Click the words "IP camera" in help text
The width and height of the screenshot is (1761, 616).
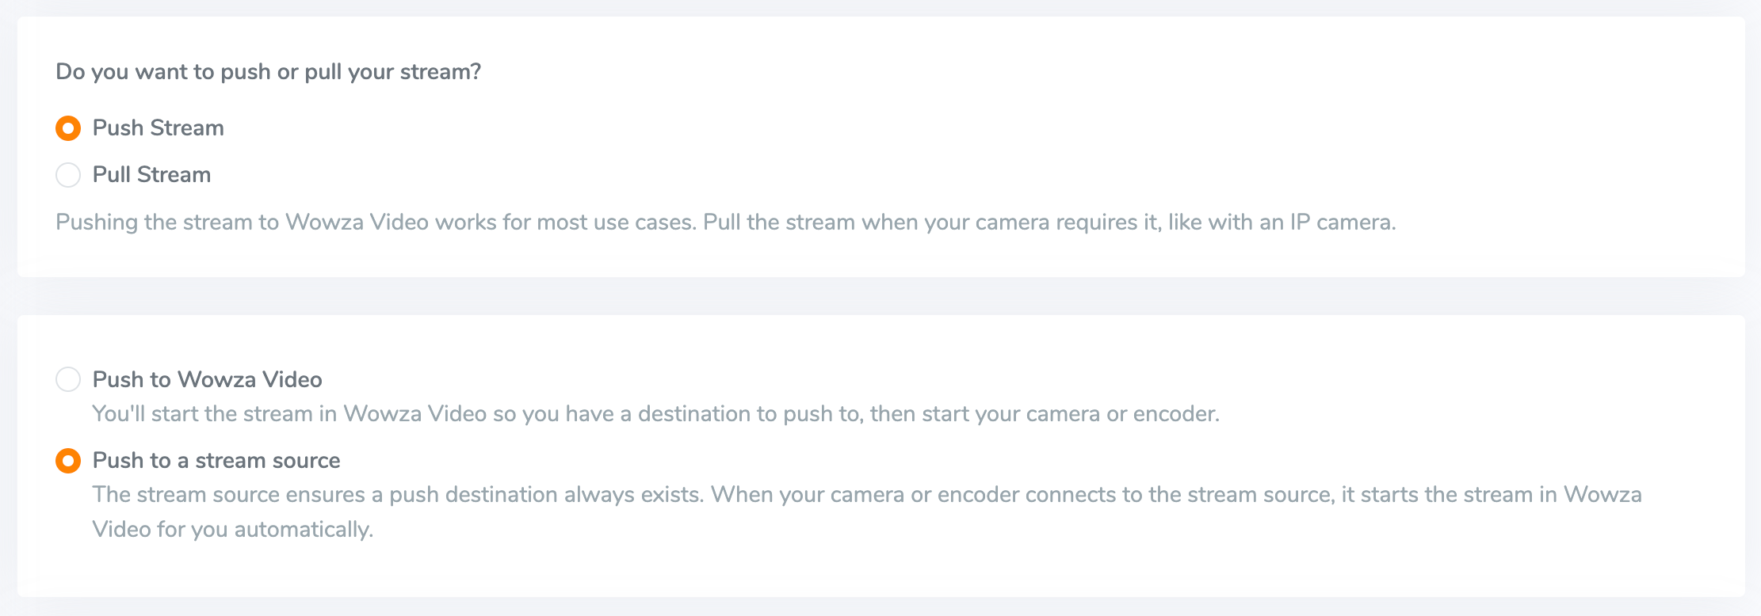coord(1342,222)
